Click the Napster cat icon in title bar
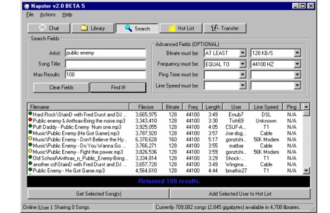 [27, 6]
